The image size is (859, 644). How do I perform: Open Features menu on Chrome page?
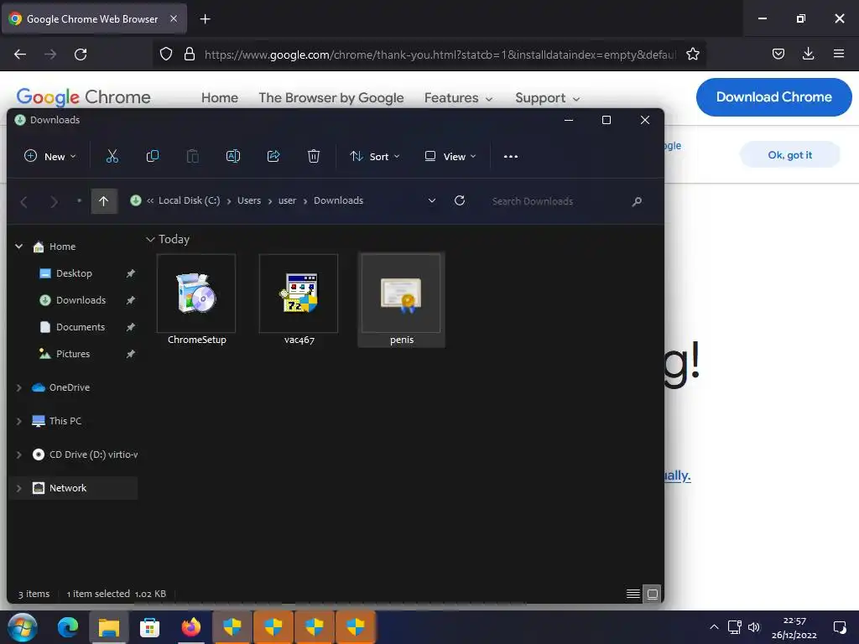(x=459, y=98)
